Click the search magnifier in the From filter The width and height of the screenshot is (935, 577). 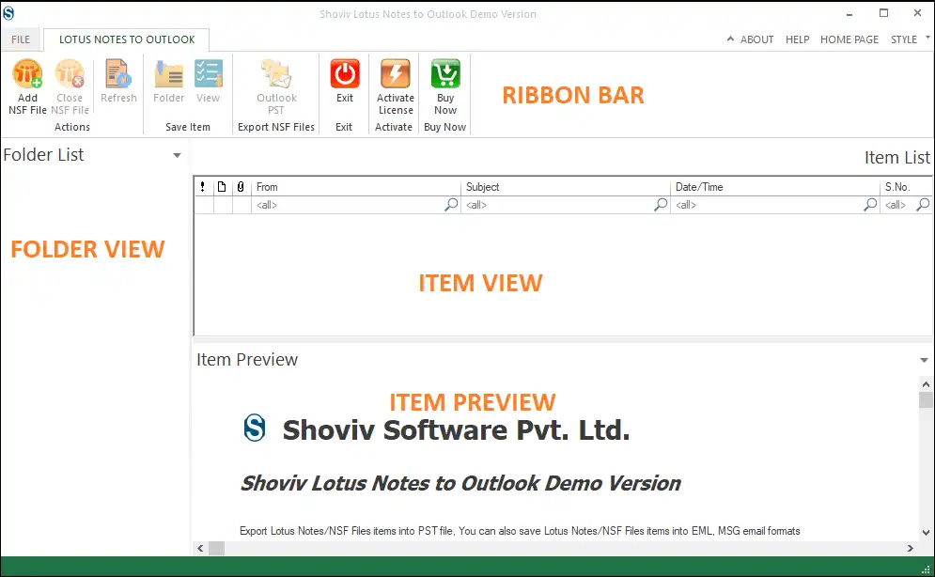pos(450,204)
